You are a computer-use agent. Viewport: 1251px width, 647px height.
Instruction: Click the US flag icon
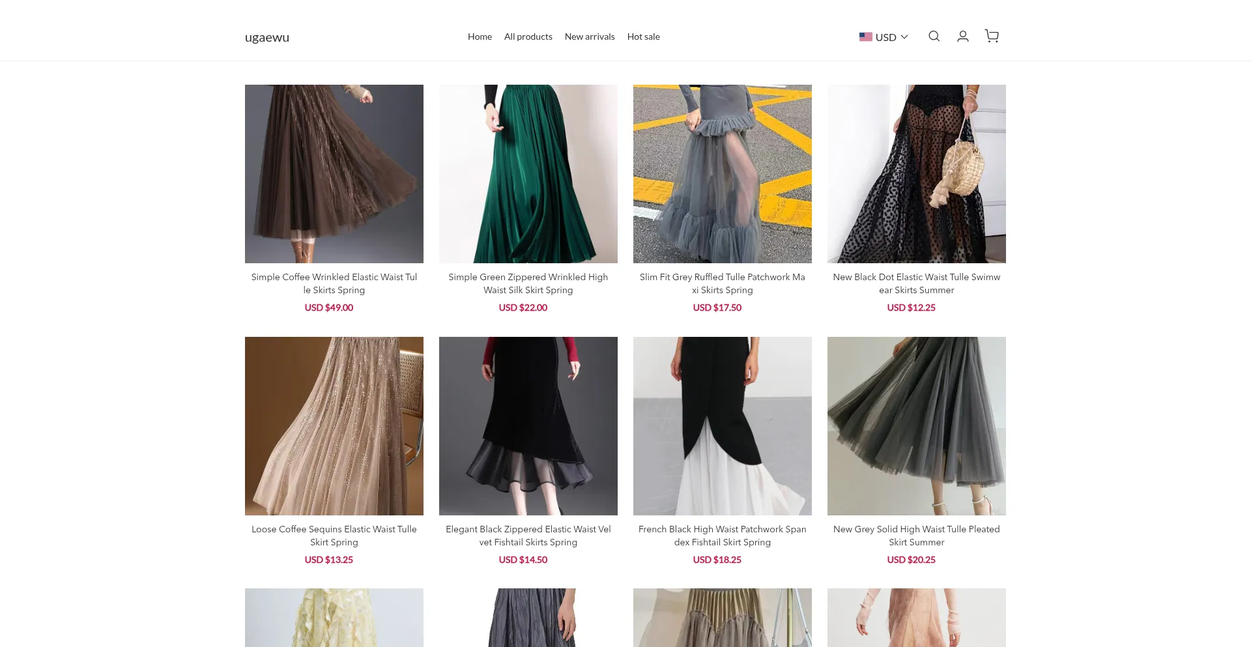click(x=865, y=37)
